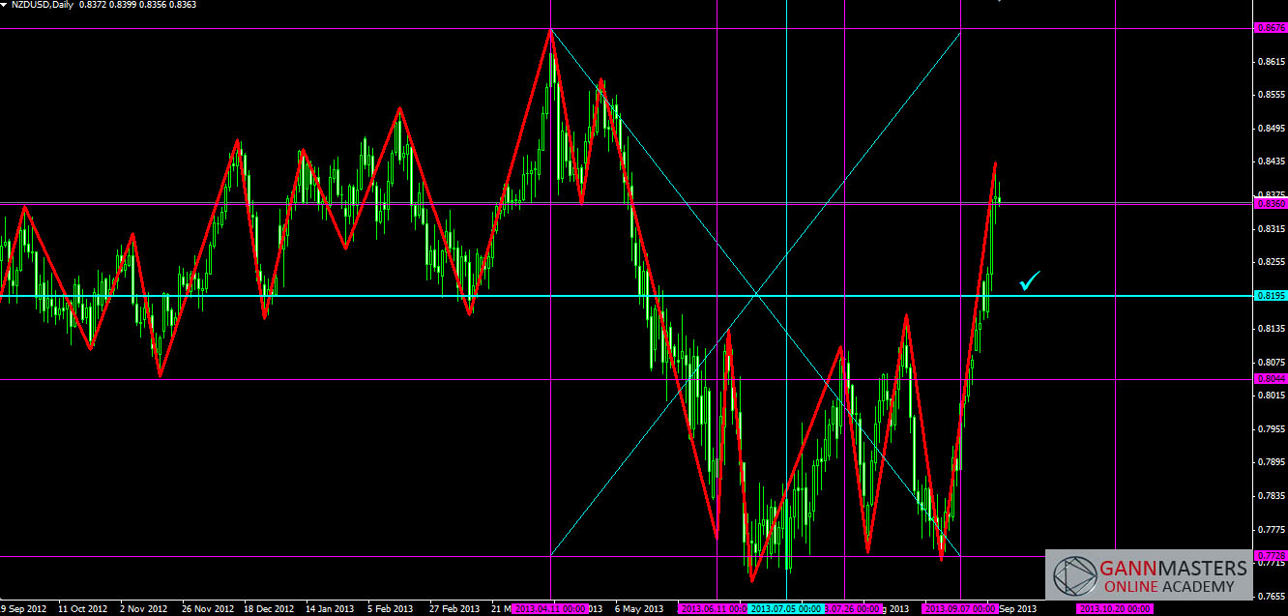Viewport: 1288px width, 616px height.
Task: Select the 0.8360 current price label
Action: (1269, 203)
